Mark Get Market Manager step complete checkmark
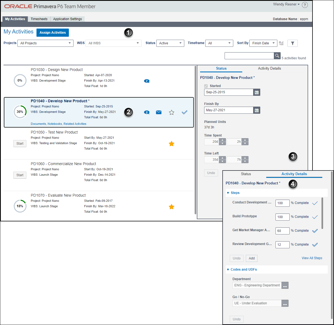 coord(315,231)
